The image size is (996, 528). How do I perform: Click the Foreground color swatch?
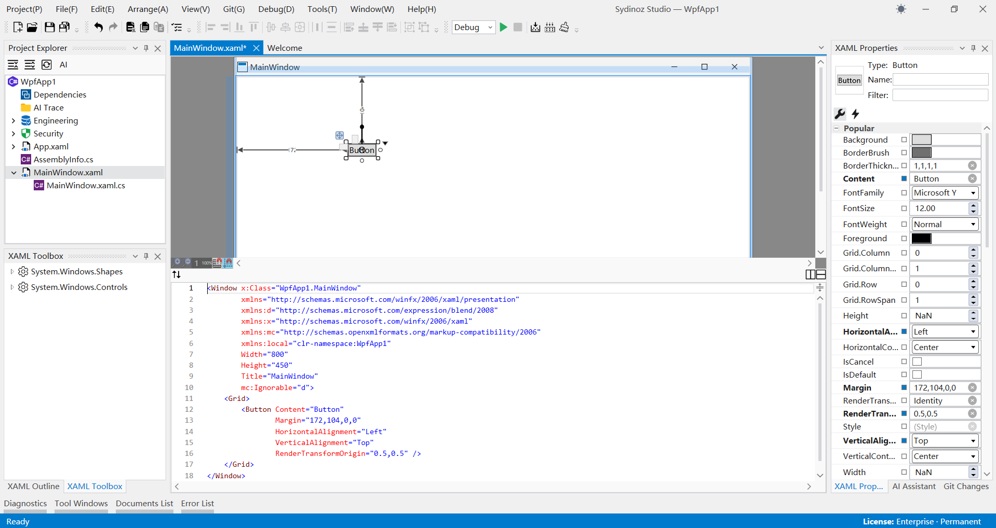pyautogui.click(x=922, y=238)
